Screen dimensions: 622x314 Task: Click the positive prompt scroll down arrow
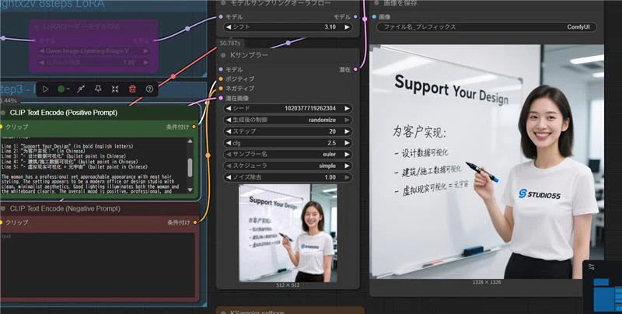[x=190, y=190]
